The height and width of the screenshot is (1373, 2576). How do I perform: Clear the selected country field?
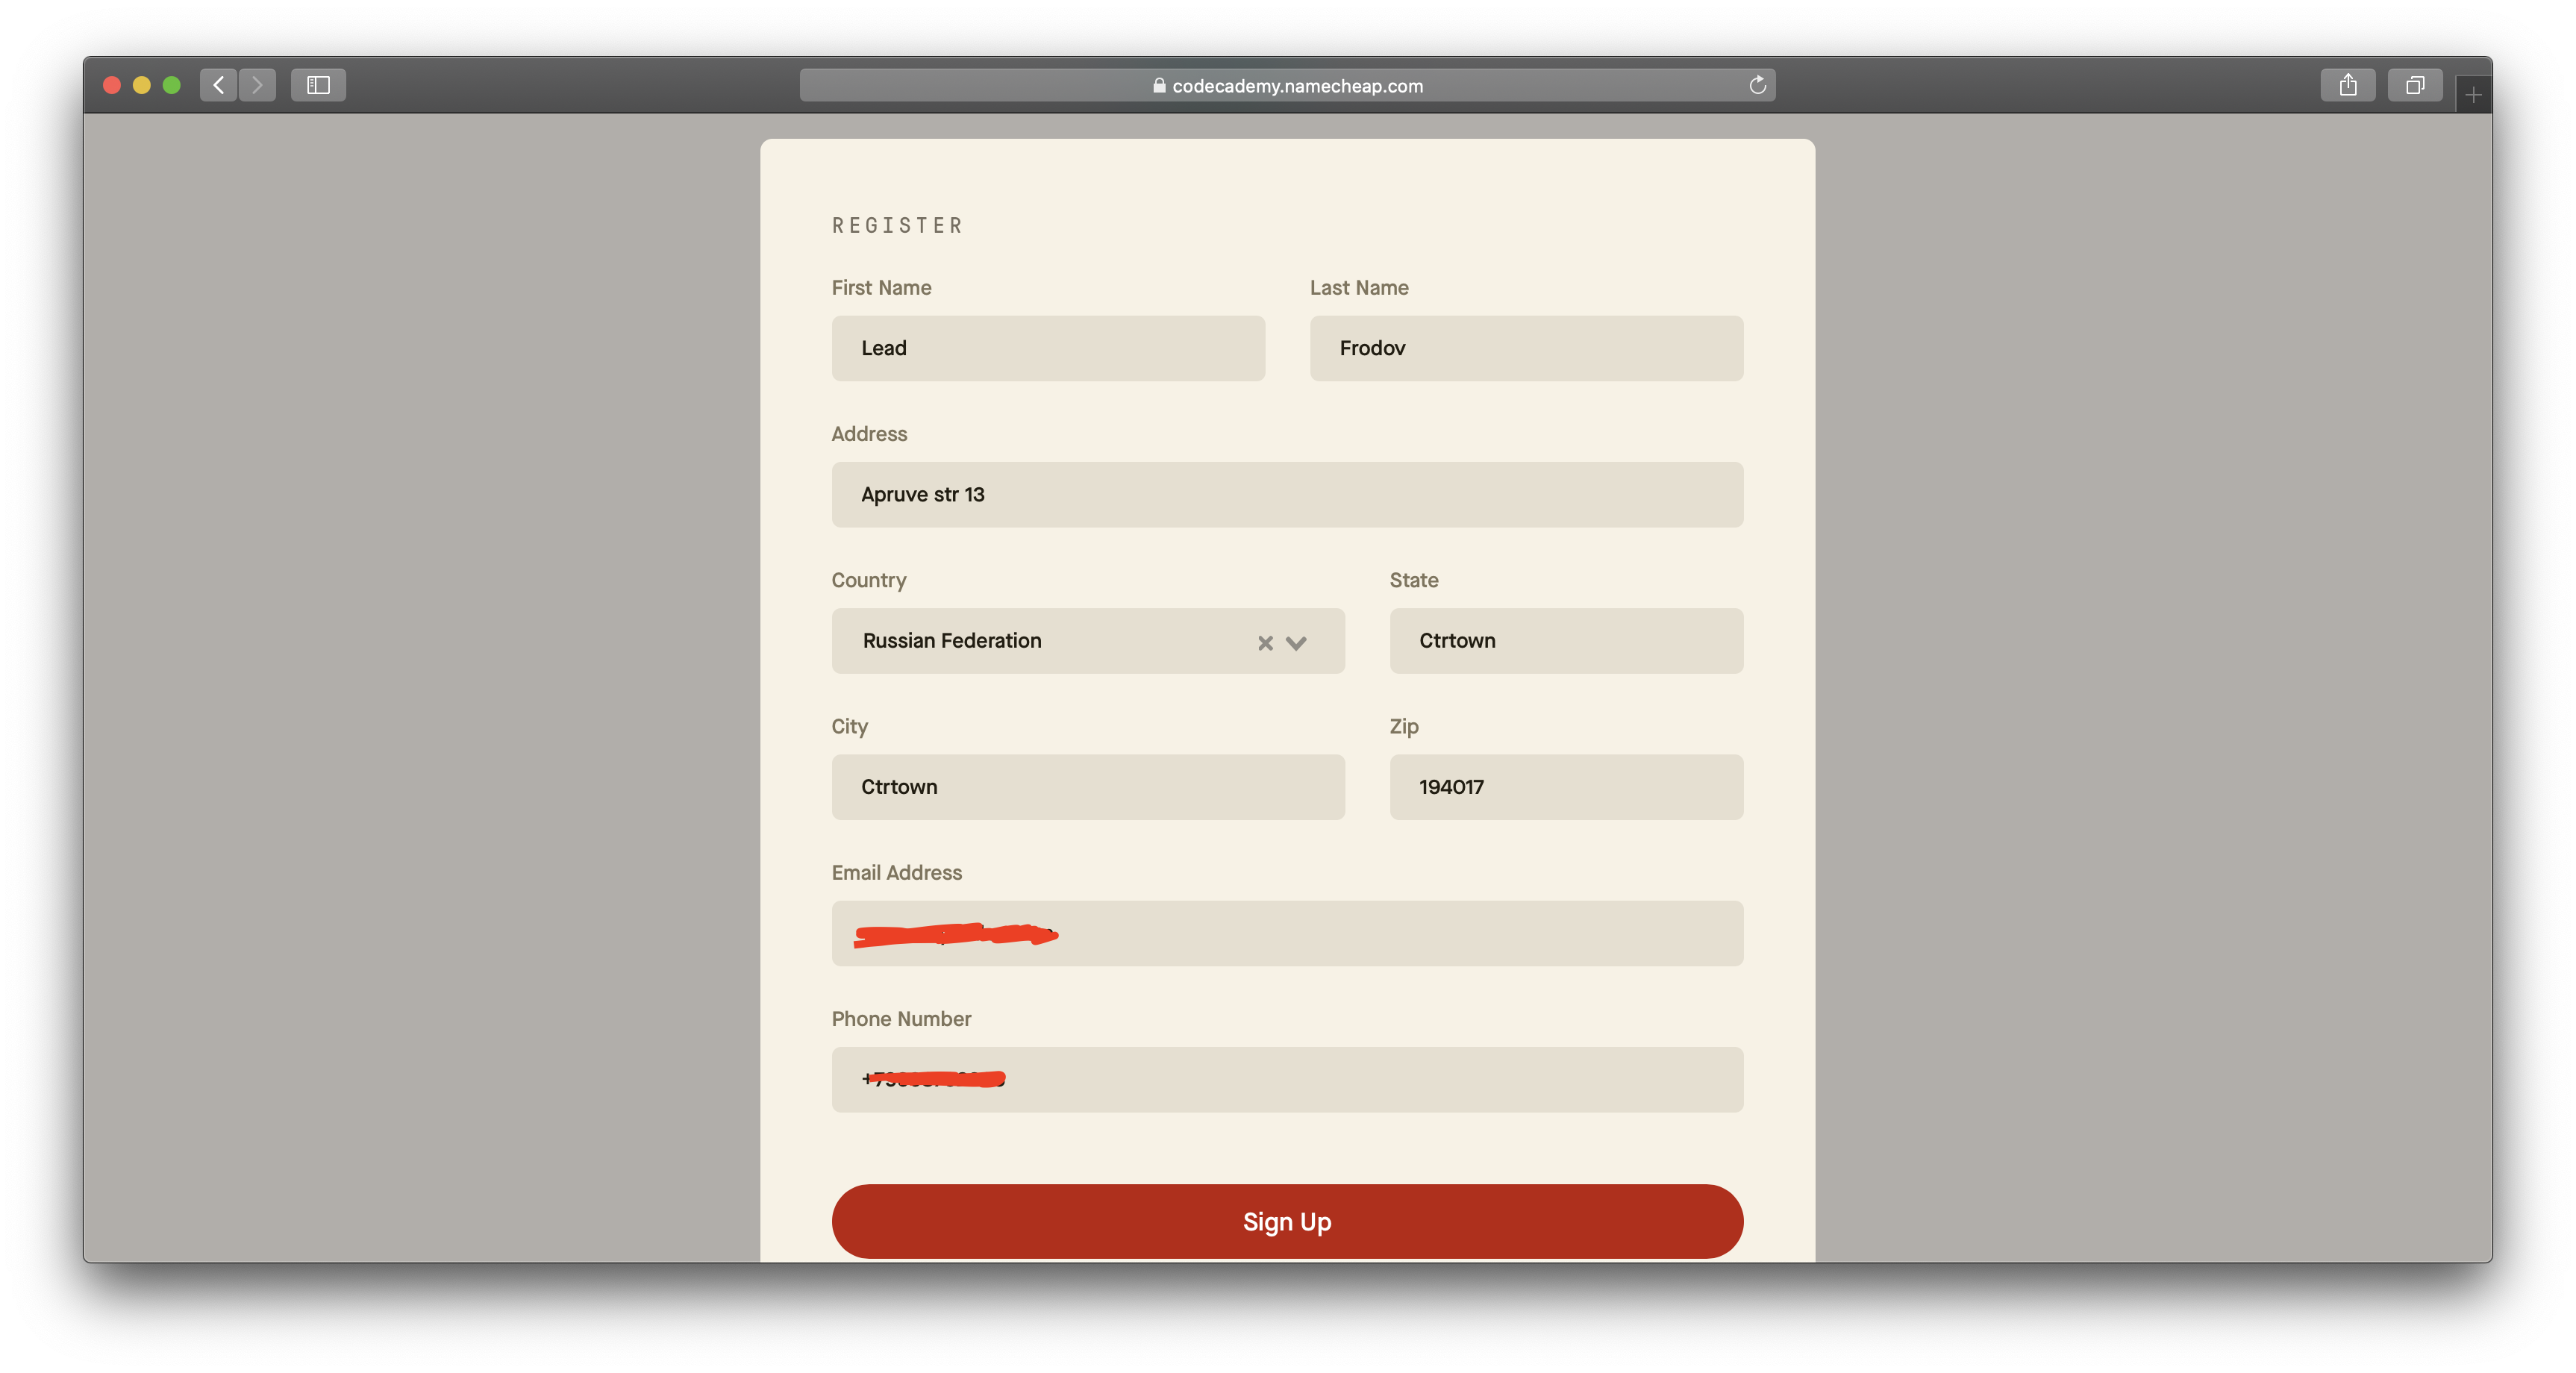1266,640
